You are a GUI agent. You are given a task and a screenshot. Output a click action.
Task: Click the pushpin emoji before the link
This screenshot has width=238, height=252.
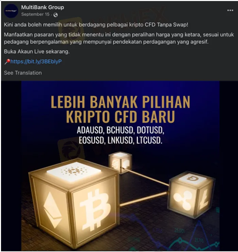[7, 61]
